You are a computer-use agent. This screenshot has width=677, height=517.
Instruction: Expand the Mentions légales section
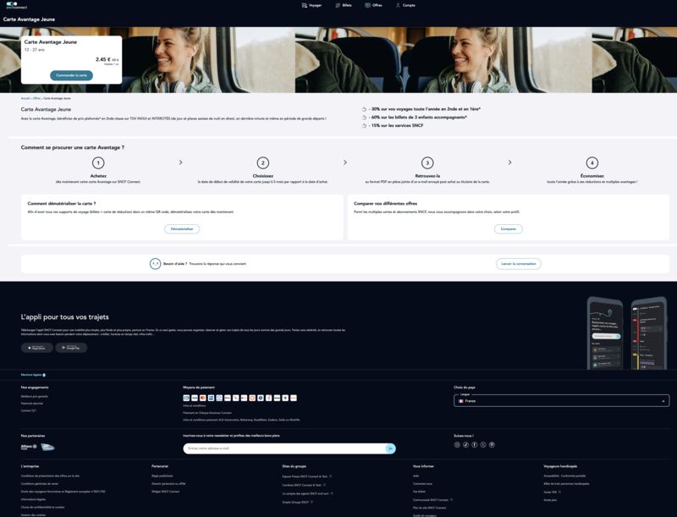coord(33,375)
